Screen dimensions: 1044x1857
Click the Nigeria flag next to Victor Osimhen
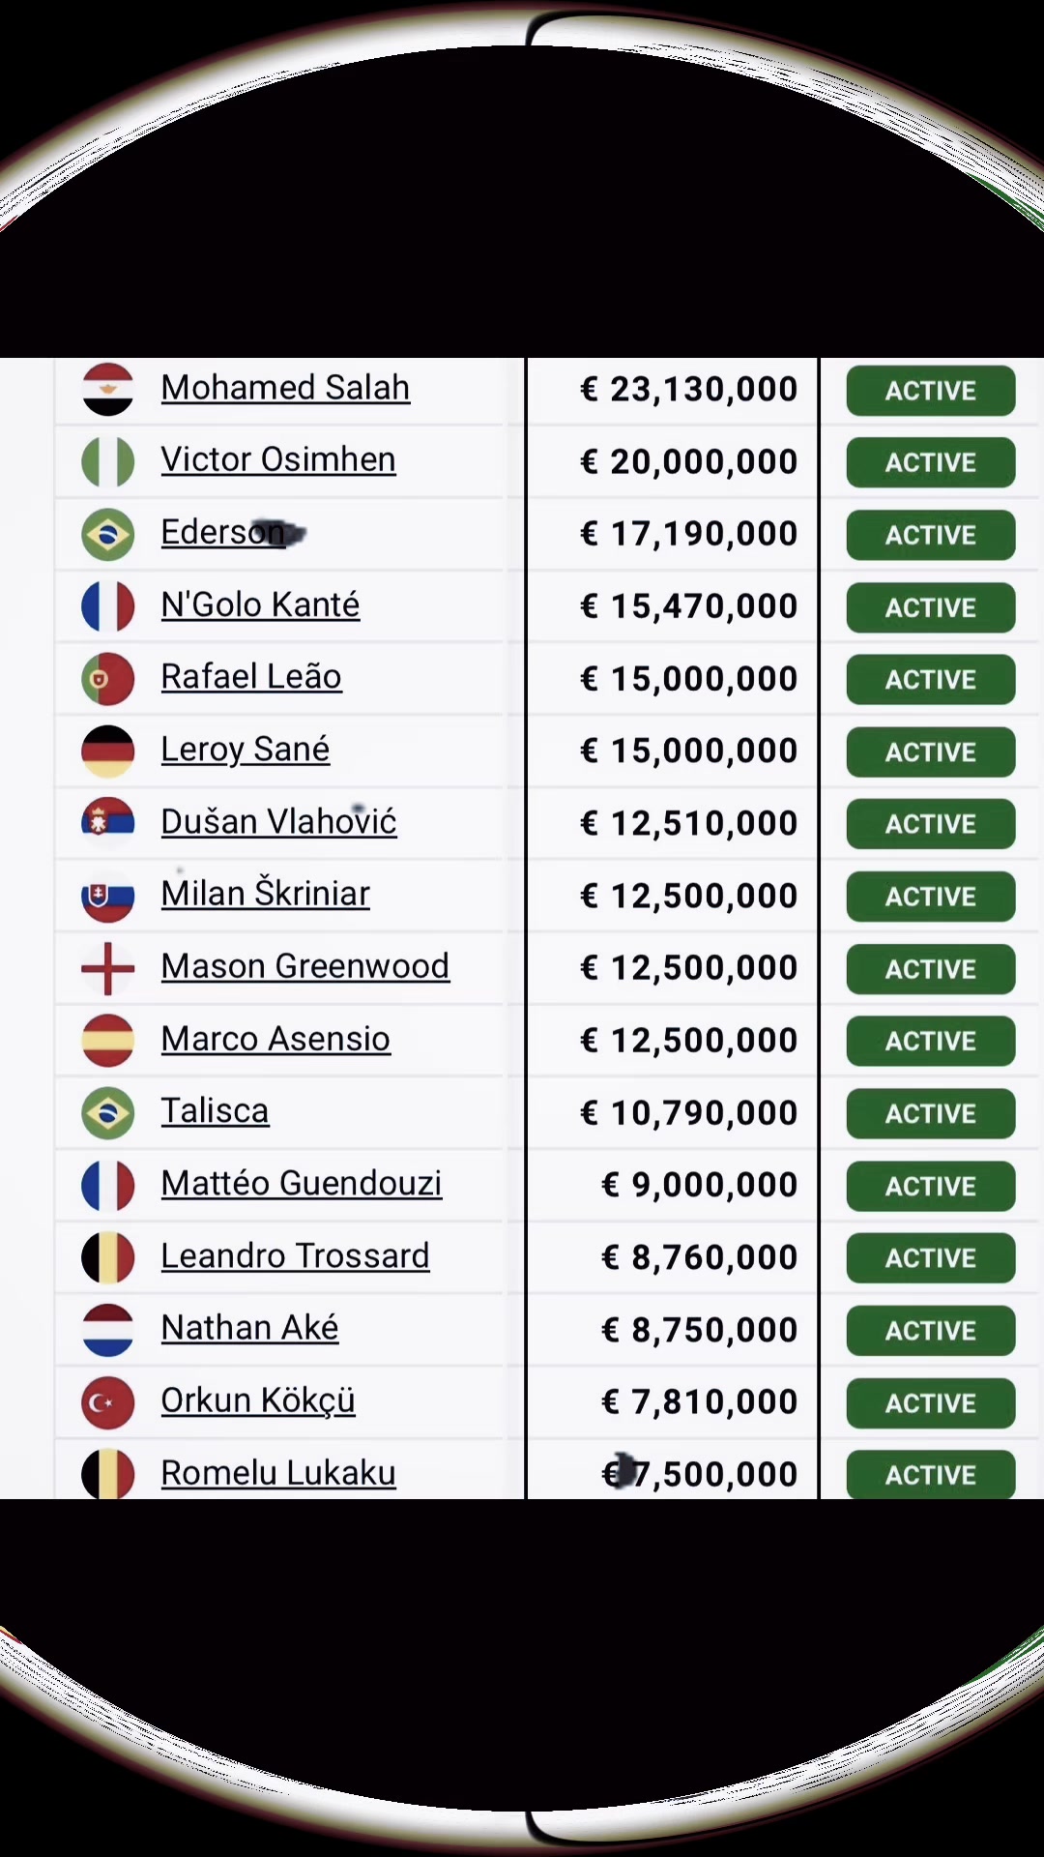(x=107, y=461)
